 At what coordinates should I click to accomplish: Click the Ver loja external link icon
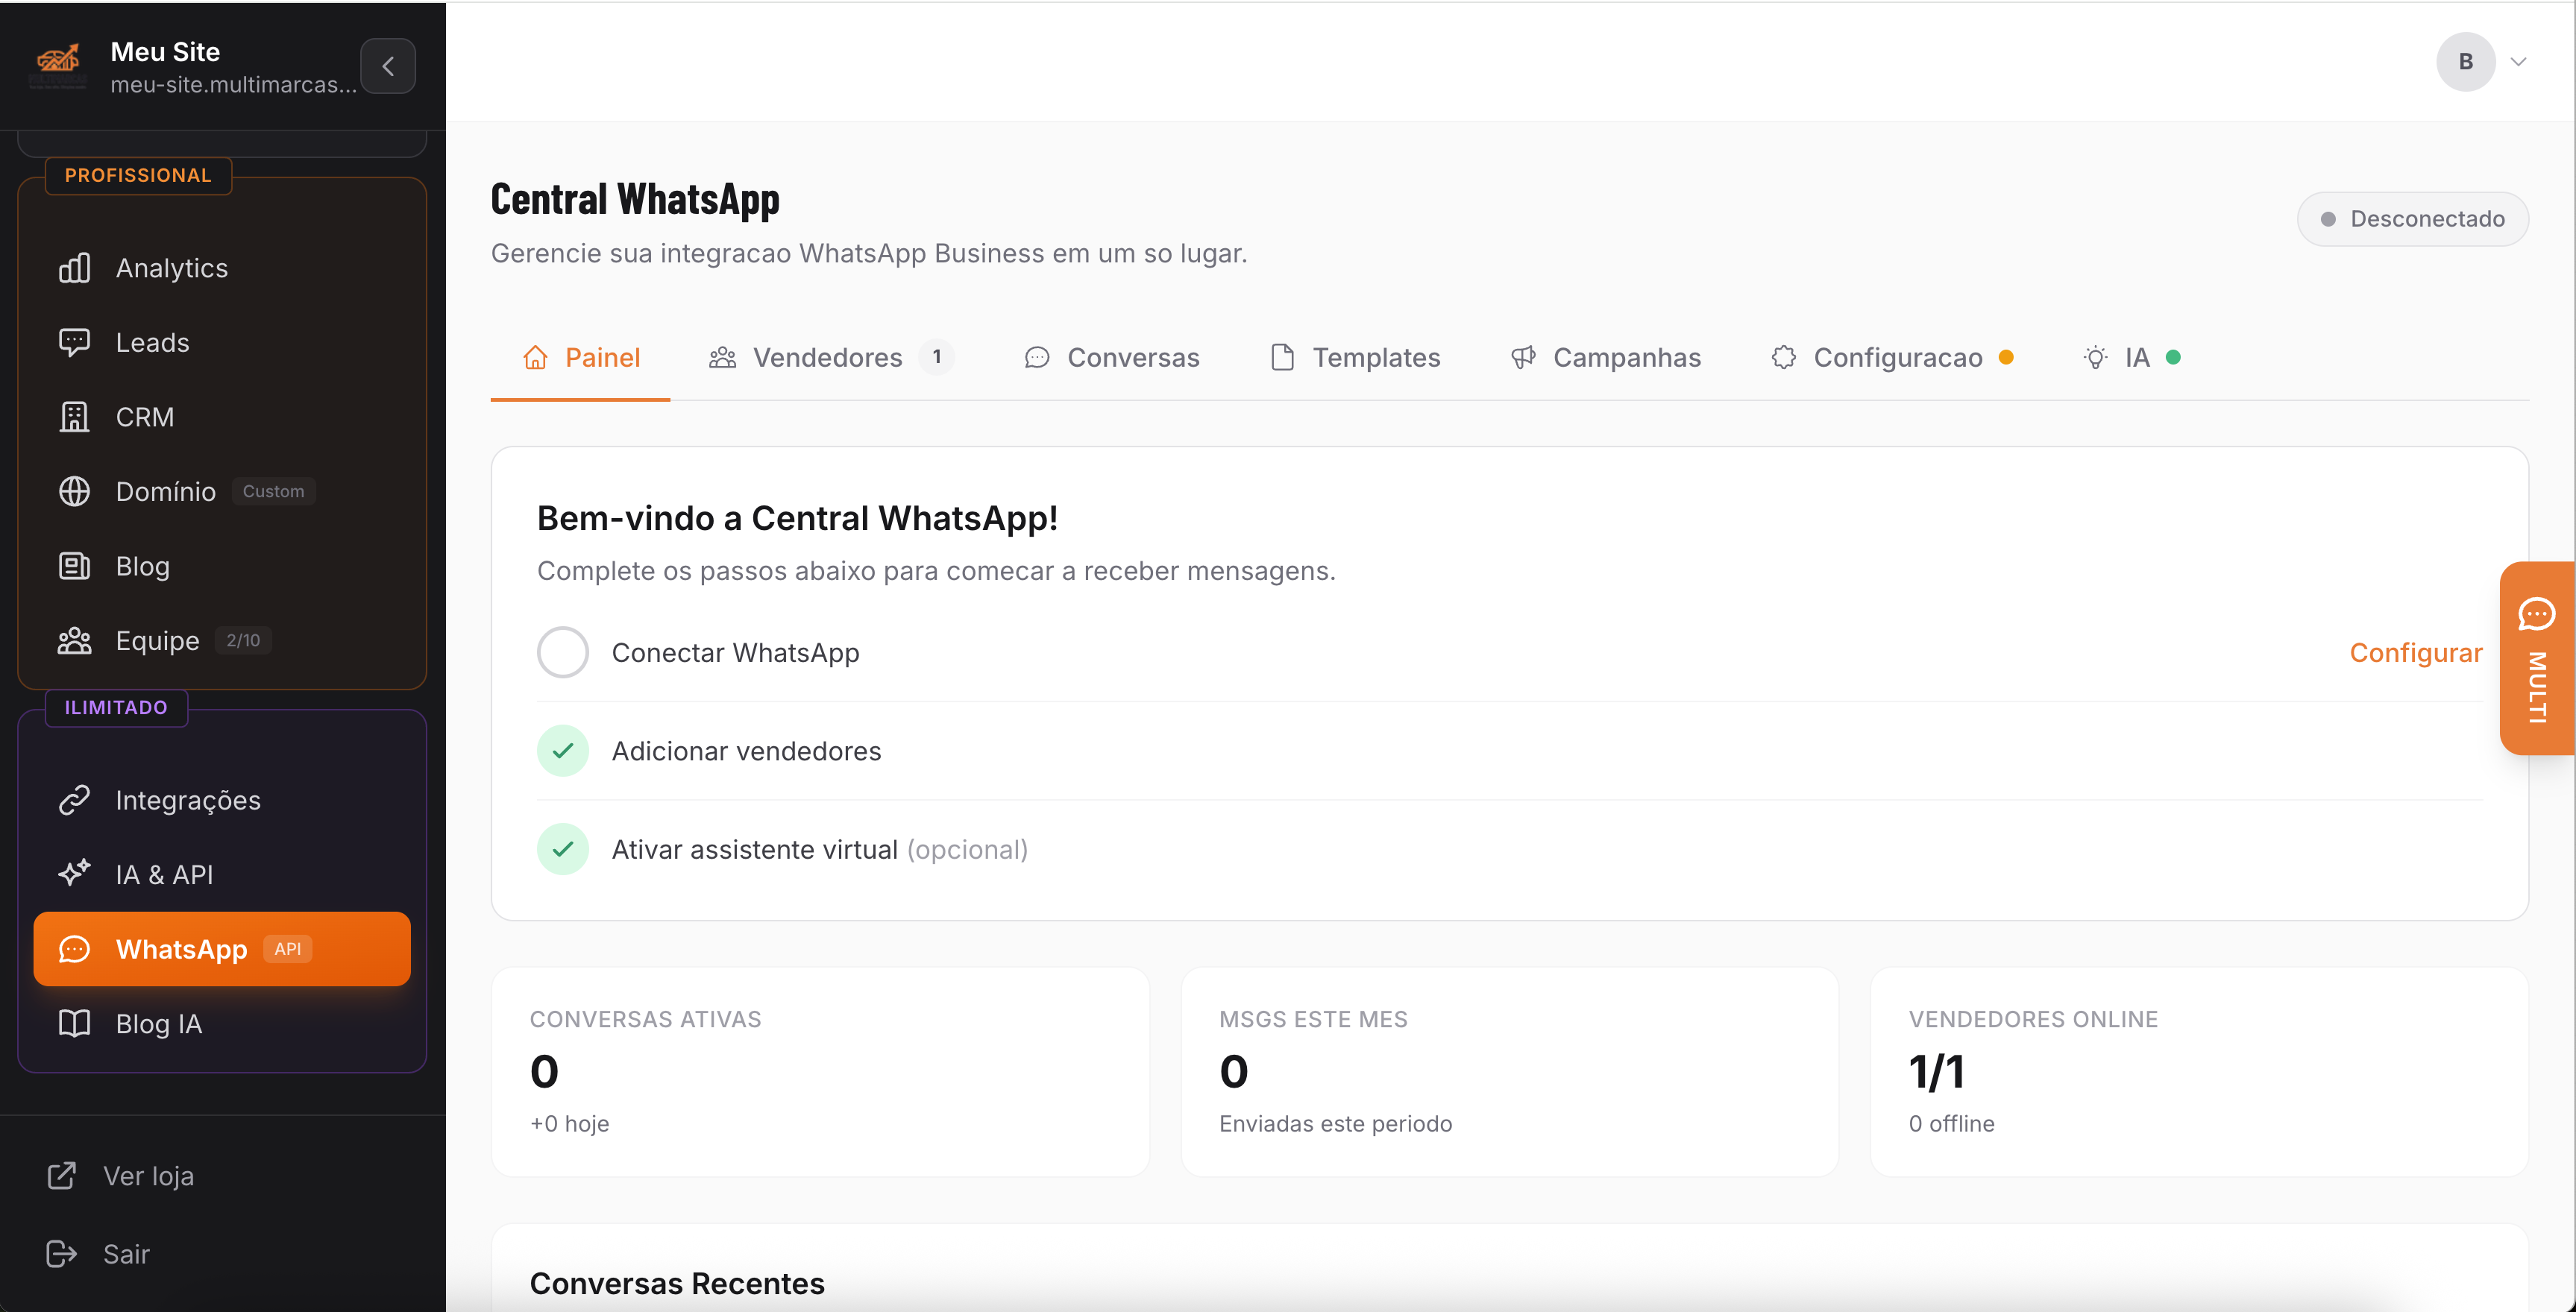(x=62, y=1176)
